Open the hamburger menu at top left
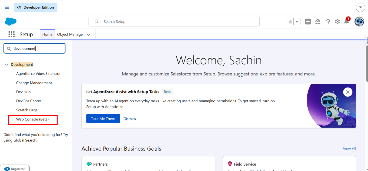368x171 pixels. point(7,7)
